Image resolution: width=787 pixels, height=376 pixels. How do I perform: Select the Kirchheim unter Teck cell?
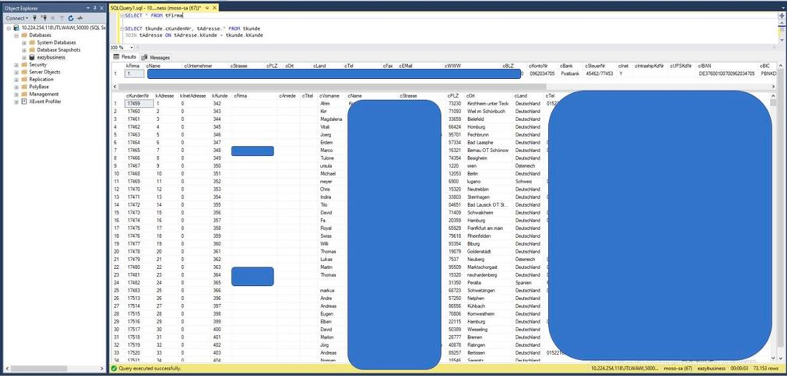coord(488,104)
